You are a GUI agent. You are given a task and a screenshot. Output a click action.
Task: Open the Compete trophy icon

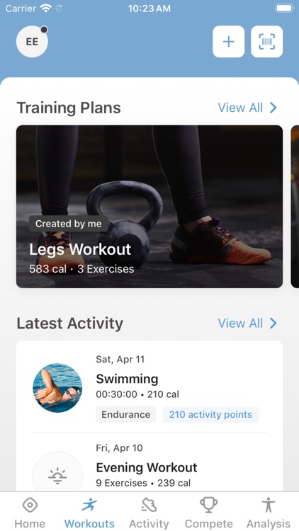pyautogui.click(x=209, y=506)
